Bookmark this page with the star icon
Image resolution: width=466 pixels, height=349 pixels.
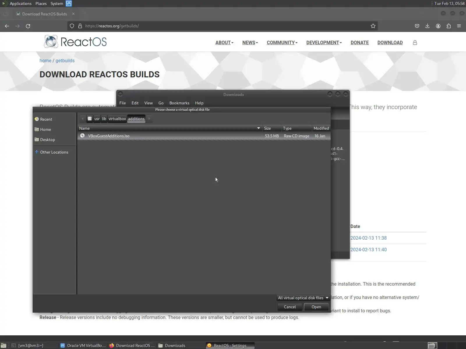373,26
